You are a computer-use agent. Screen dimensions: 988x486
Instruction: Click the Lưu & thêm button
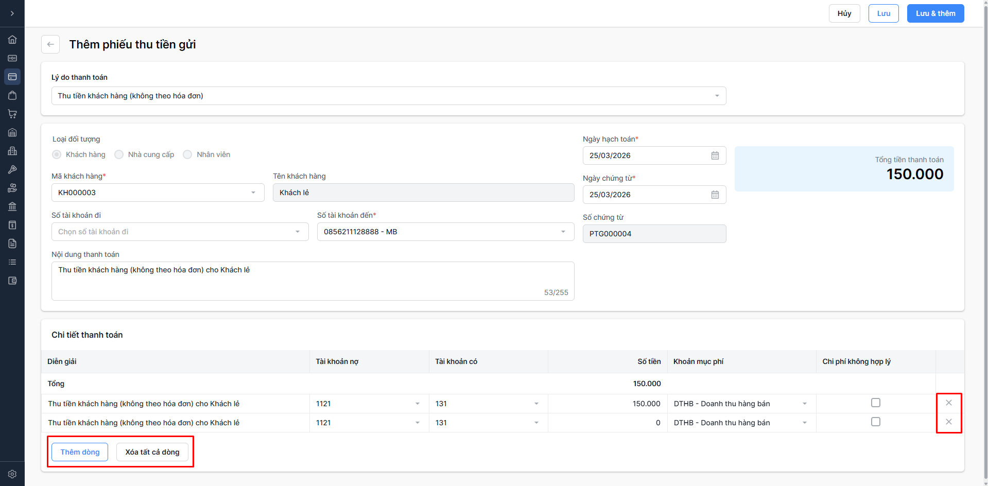click(935, 13)
